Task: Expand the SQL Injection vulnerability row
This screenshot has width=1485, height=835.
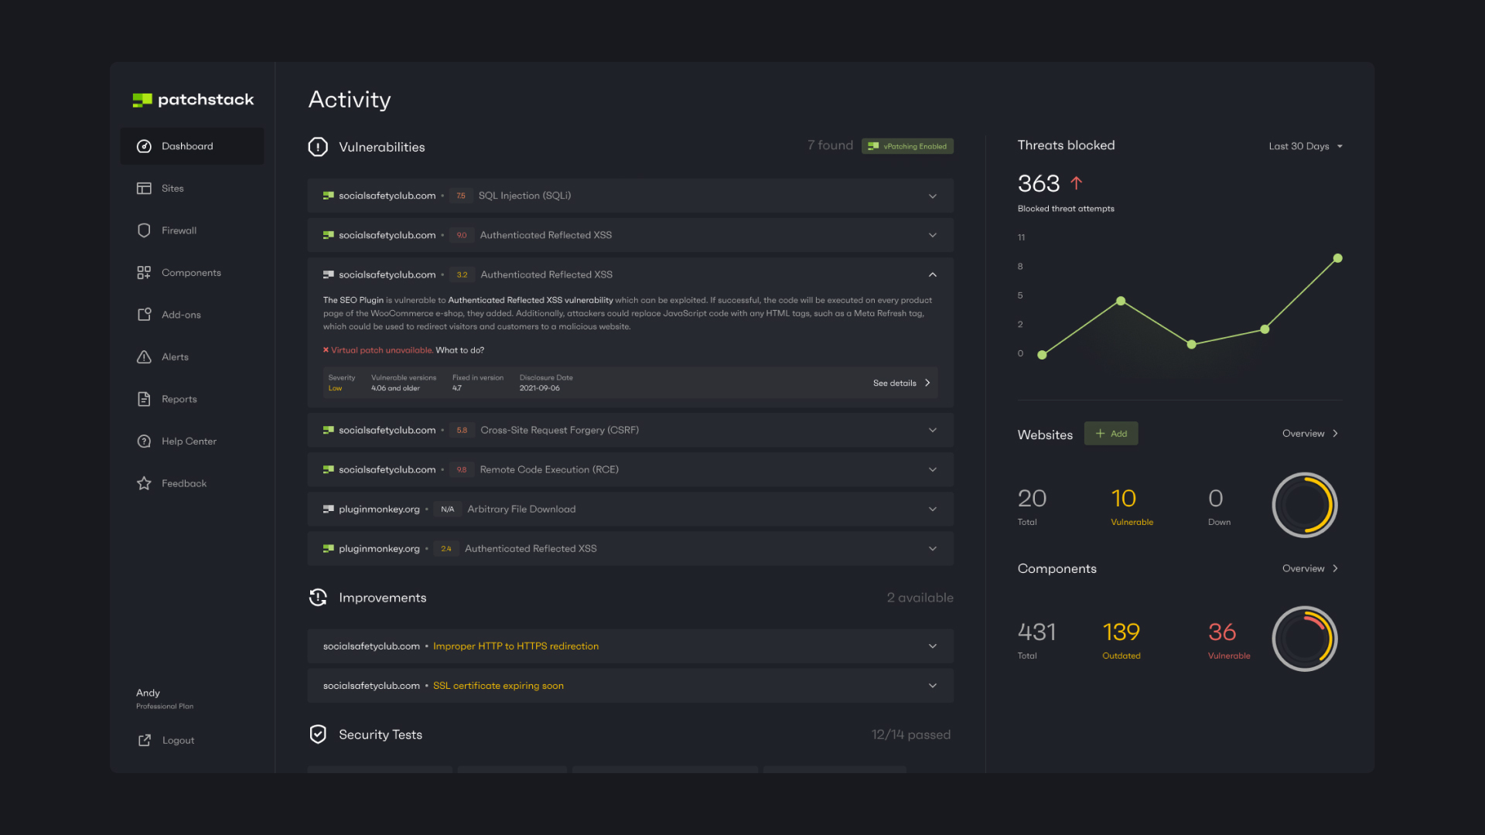Action: point(931,195)
